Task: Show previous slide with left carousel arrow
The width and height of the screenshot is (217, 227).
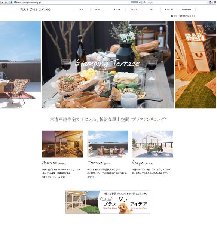Action: [4, 66]
